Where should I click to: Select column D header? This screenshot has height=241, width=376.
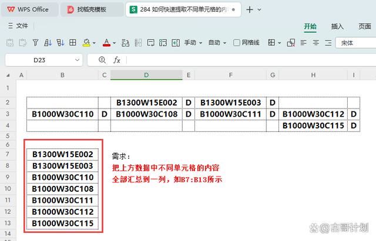click(x=146, y=75)
